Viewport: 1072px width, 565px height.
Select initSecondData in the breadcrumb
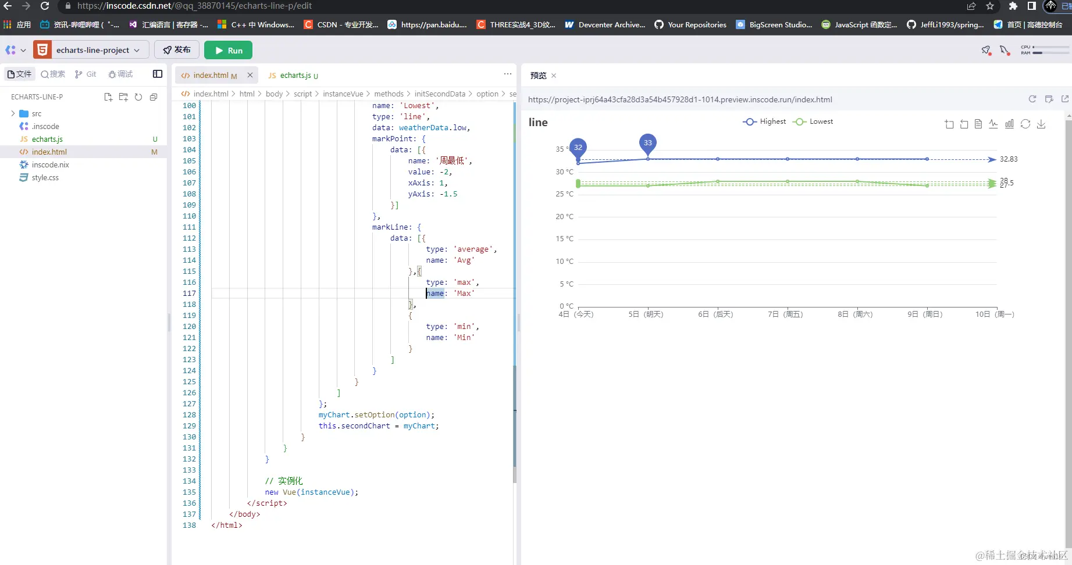[x=440, y=94]
